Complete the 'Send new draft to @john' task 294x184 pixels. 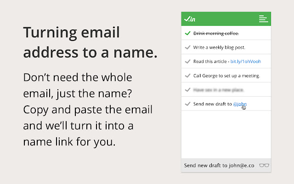click(187, 104)
